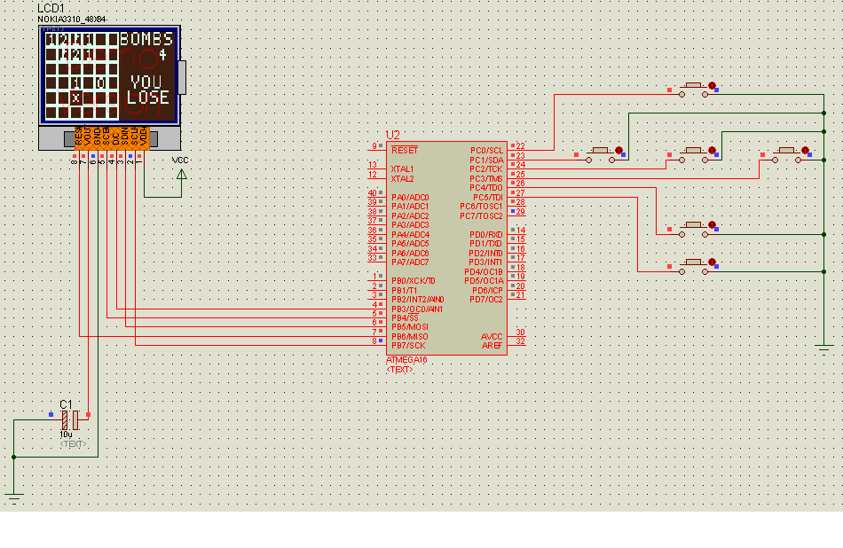Click the PC0/SCL pin label

pos(486,151)
